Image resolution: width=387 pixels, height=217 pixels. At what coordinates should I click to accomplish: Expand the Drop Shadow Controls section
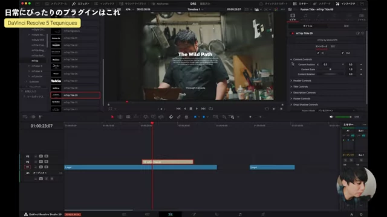tap(291, 104)
